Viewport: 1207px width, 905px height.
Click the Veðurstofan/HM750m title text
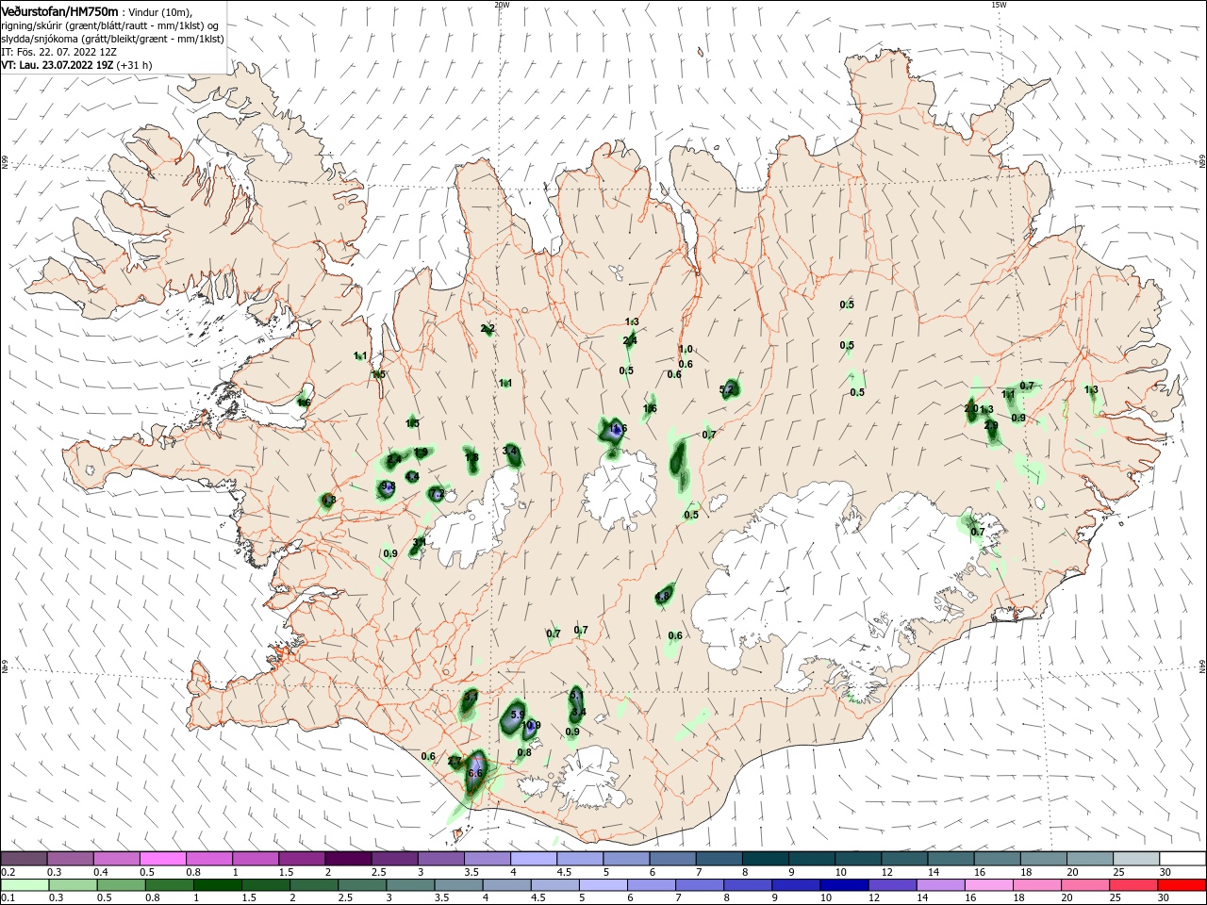pyautogui.click(x=59, y=10)
